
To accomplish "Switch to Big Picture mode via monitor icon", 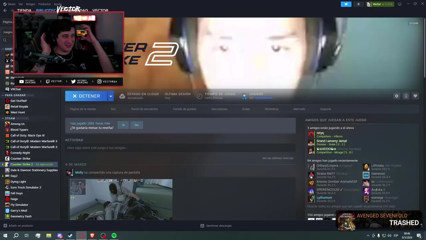I will click(x=400, y=4).
